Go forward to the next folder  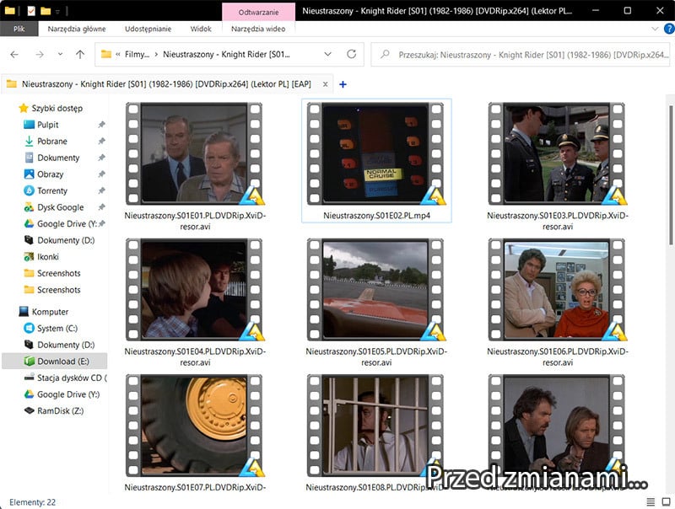[40, 54]
